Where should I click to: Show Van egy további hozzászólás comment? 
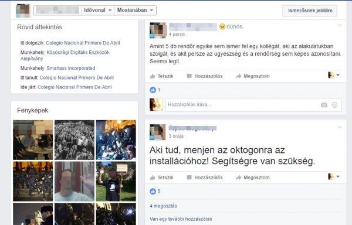(x=181, y=219)
